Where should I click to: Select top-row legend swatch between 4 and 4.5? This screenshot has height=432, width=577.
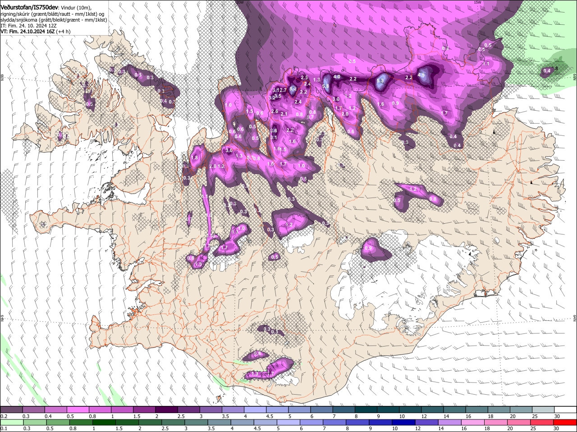[x=255, y=409]
